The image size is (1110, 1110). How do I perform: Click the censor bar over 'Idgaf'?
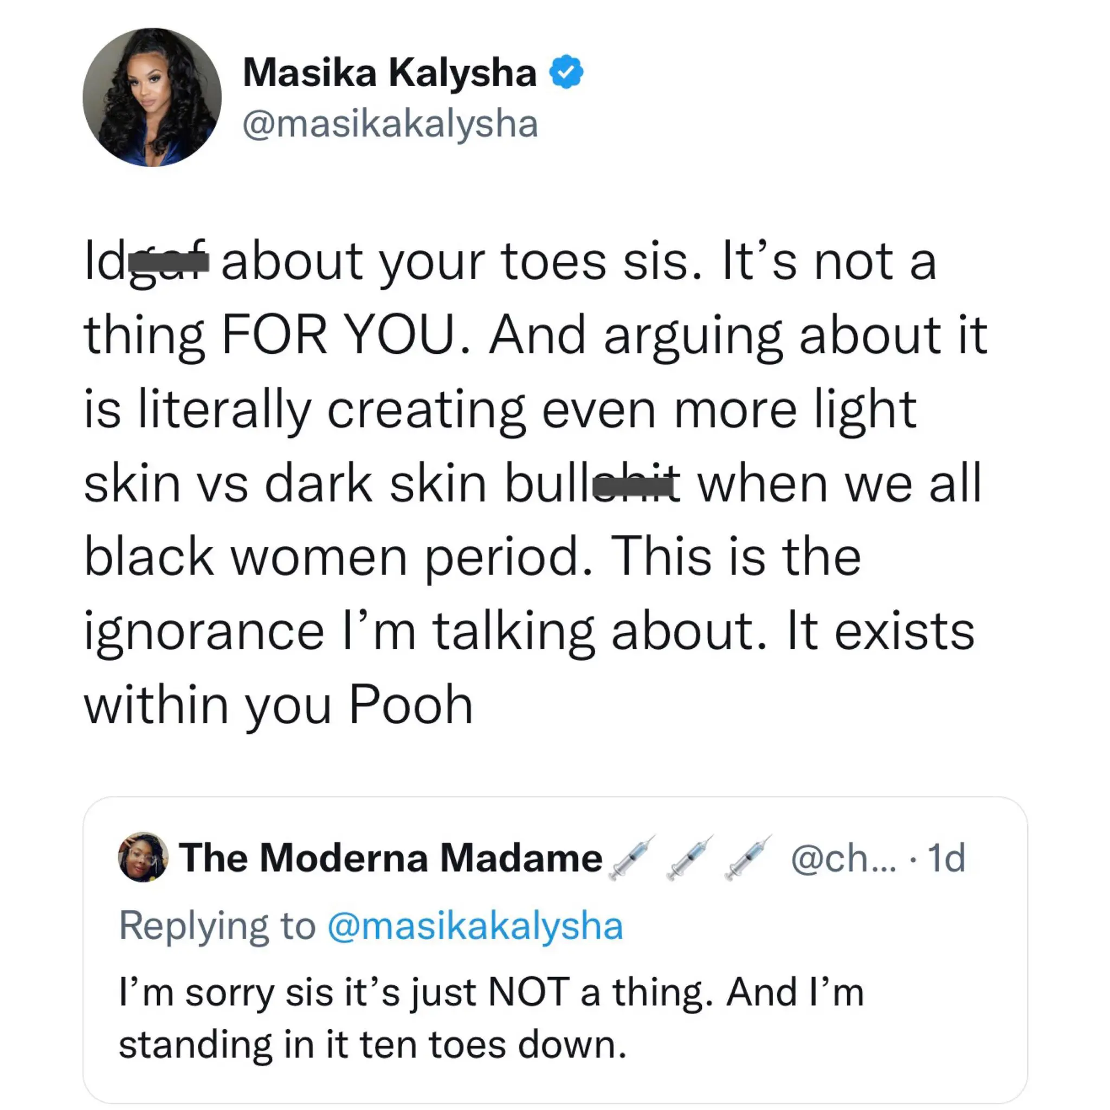(x=169, y=263)
